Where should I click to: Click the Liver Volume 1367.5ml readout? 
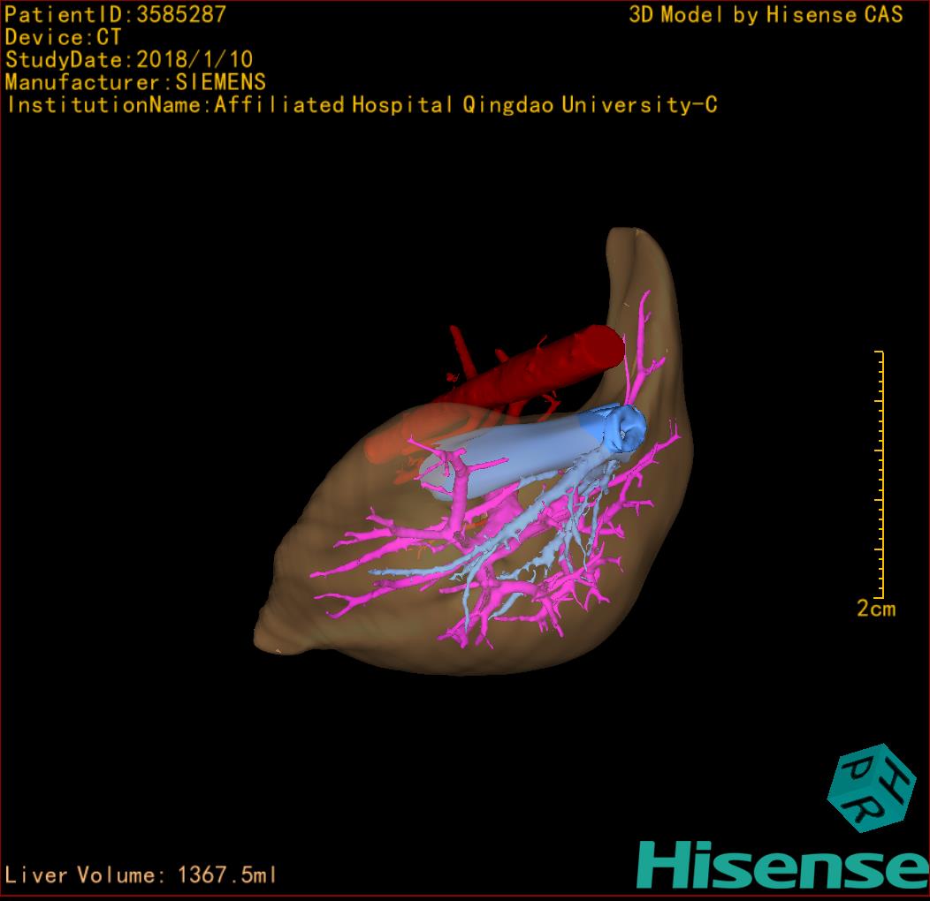pyautogui.click(x=141, y=875)
